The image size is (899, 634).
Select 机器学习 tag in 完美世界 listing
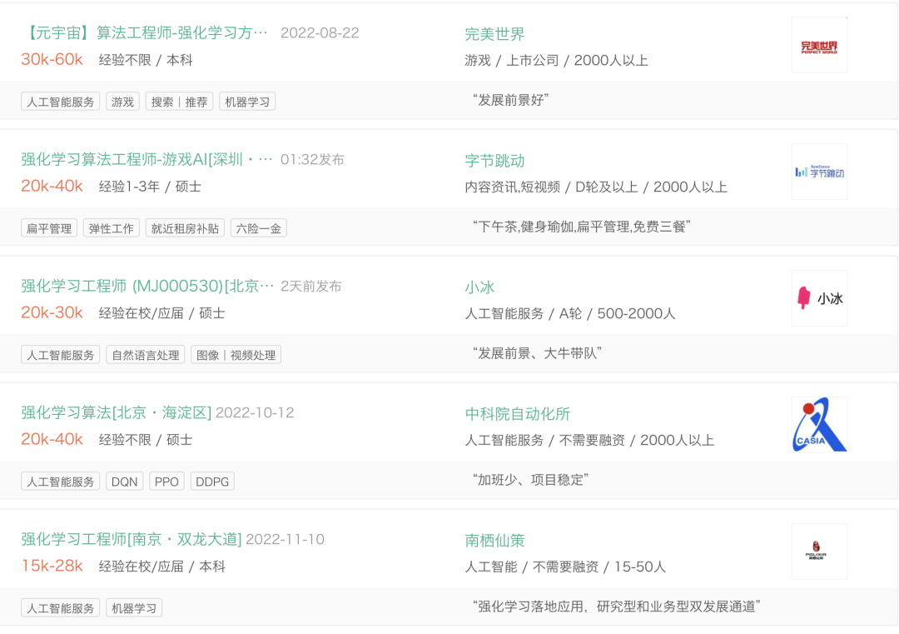point(247,102)
